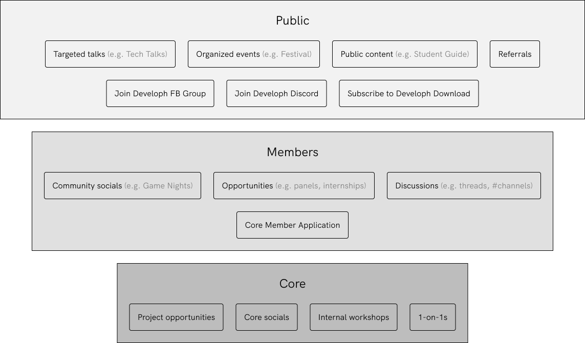Click the Internal workshops box
This screenshot has width=585, height=343.
tap(353, 317)
